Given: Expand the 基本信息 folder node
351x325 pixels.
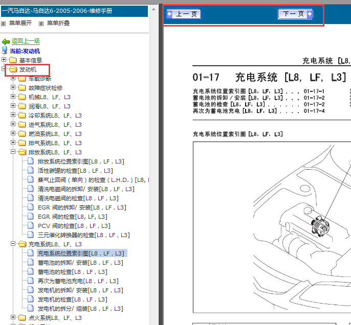Looking at the screenshot, I should tap(4, 59).
